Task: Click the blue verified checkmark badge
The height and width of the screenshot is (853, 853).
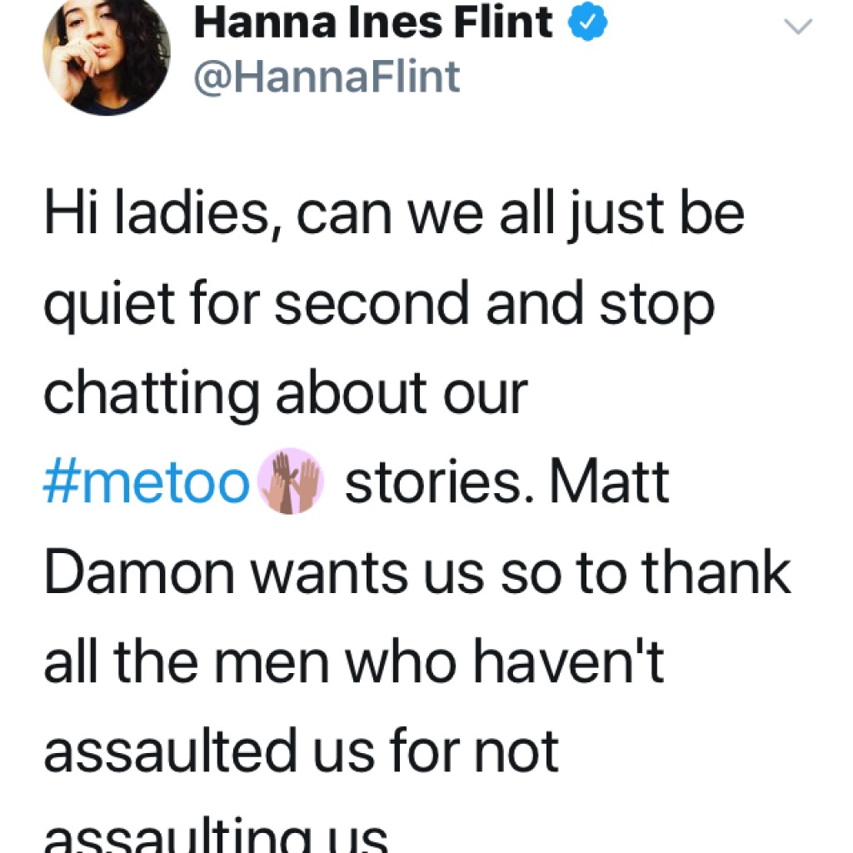Action: pyautogui.click(x=587, y=22)
